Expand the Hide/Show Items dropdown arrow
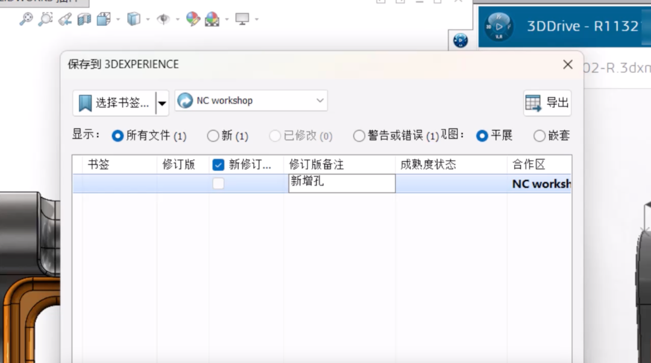Viewport: 651px width, 363px height. click(x=178, y=19)
